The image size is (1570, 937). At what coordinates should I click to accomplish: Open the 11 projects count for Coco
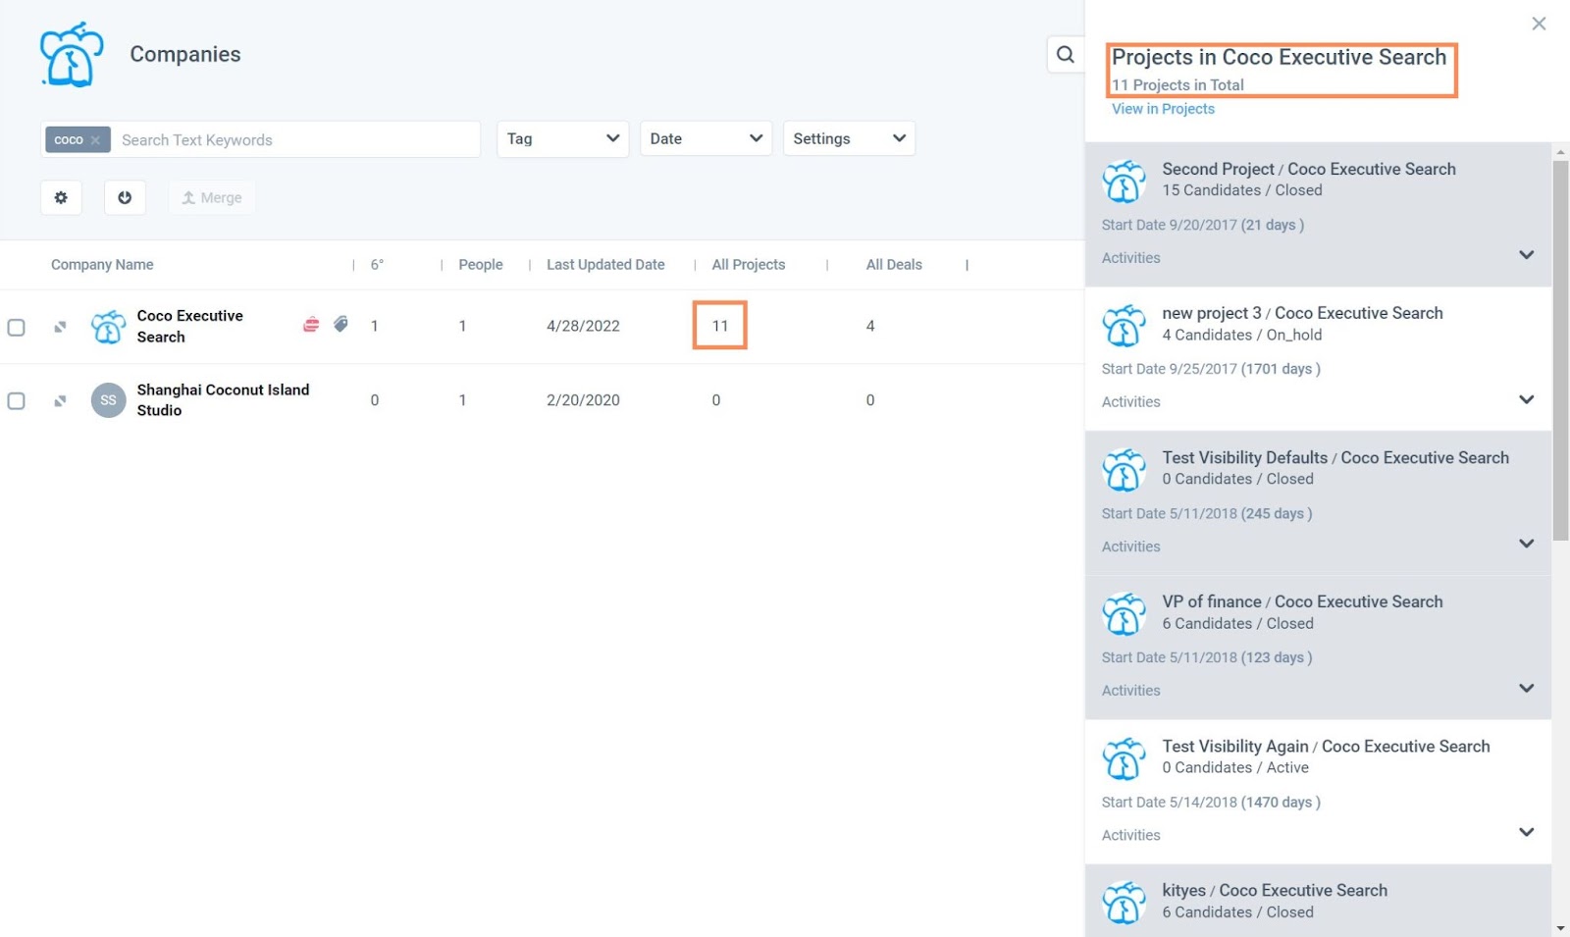point(720,326)
